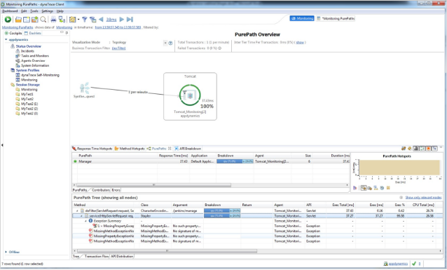Open the Visualization Mode dropdown
Viewport: 447px width, 270px height.
165,43
